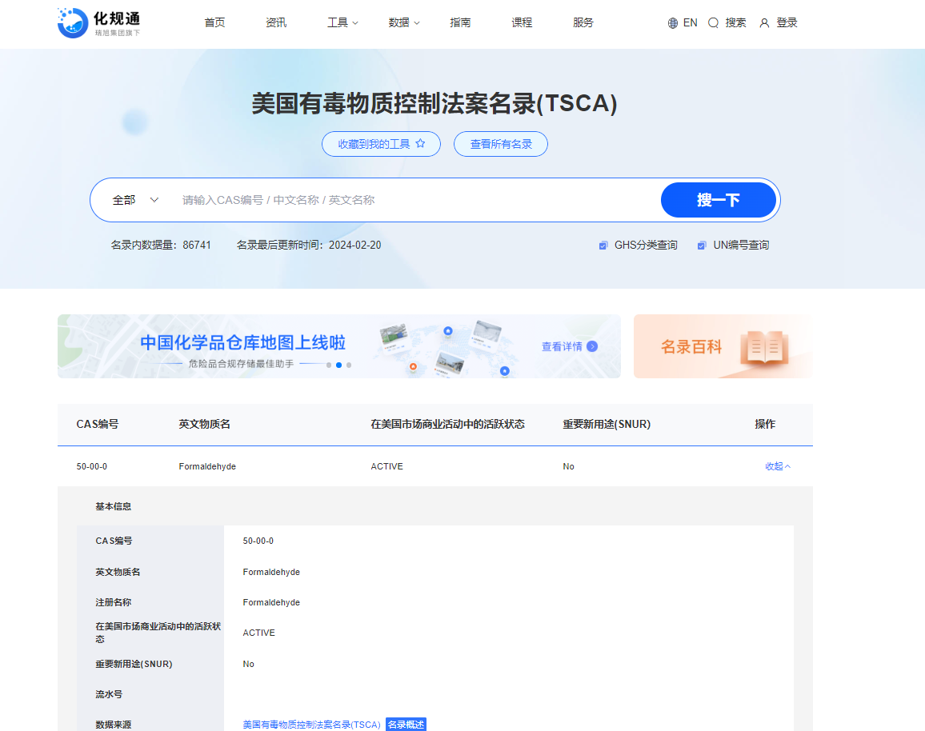925x731 pixels.
Task: Click 美国有毒物质控制法案(TSCA) data source link
Action: [311, 724]
